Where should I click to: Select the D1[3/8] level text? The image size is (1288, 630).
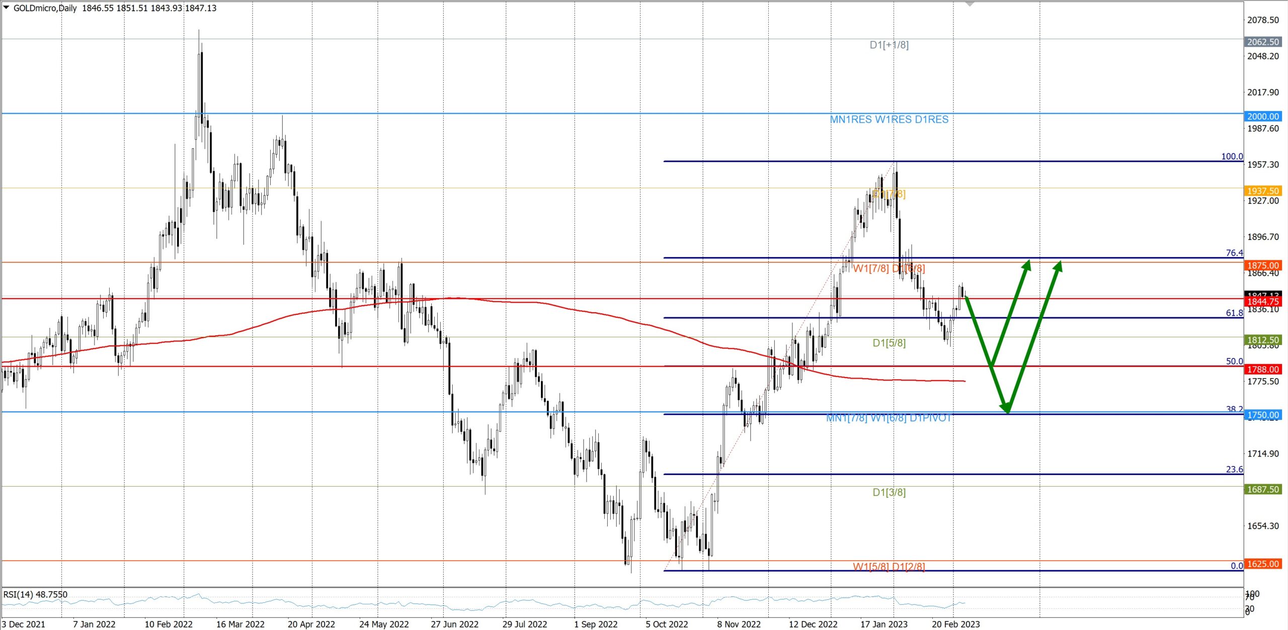pos(889,492)
